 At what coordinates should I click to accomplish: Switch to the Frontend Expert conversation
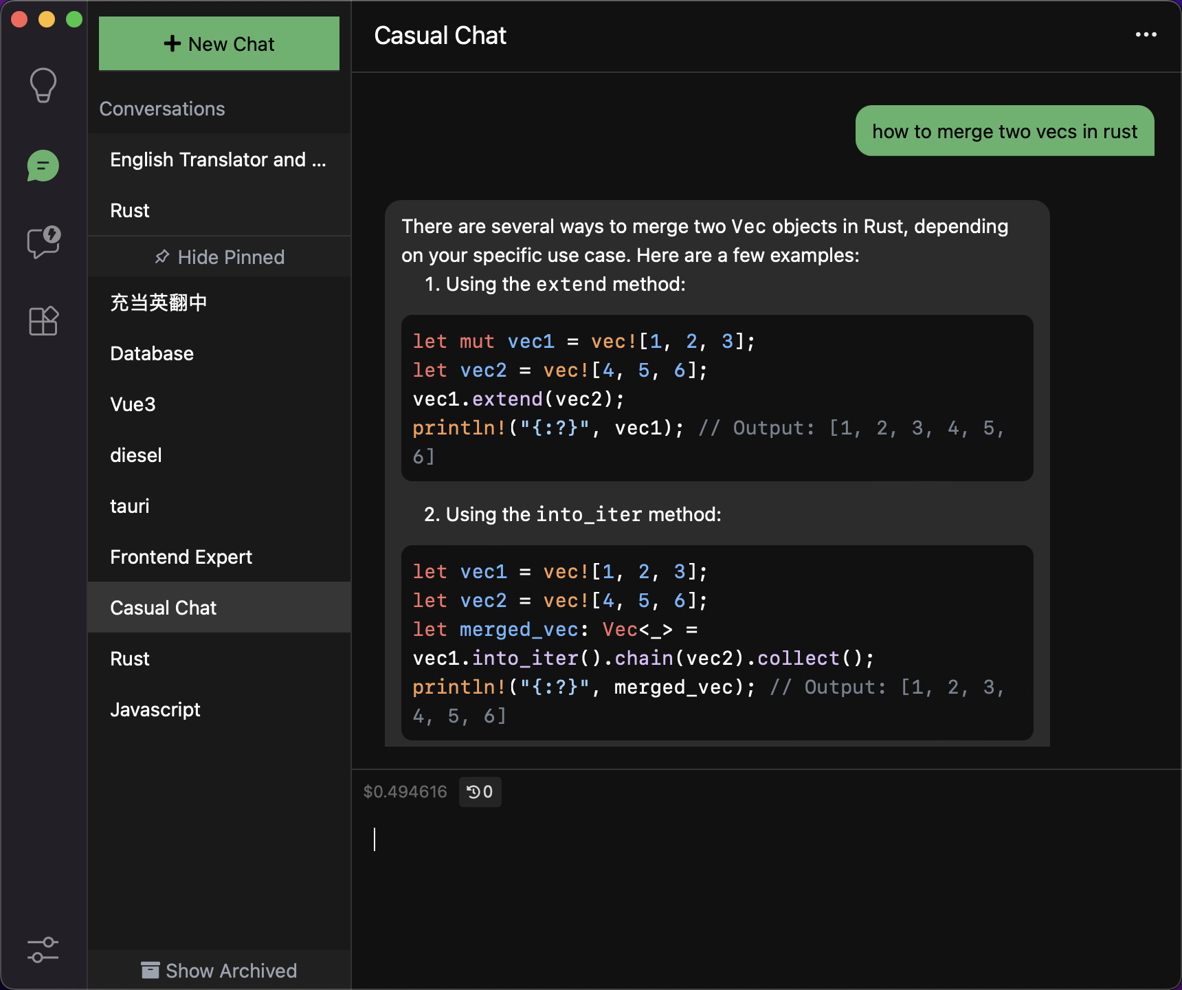coord(181,557)
